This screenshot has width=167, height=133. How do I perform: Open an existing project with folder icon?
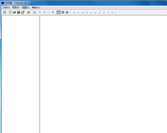click(14, 12)
